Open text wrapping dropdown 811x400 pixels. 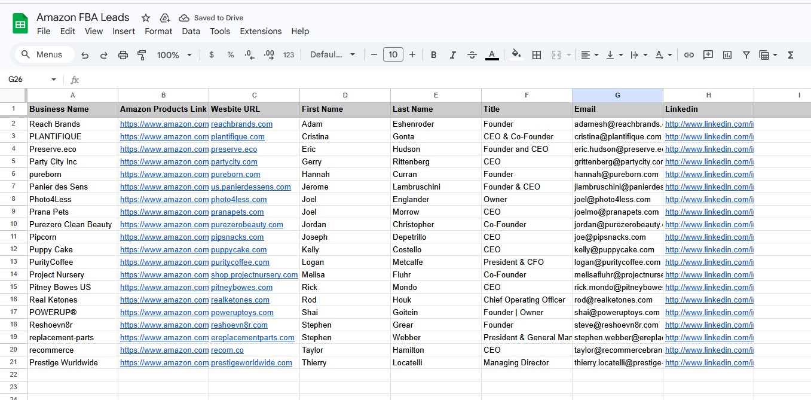coord(639,55)
